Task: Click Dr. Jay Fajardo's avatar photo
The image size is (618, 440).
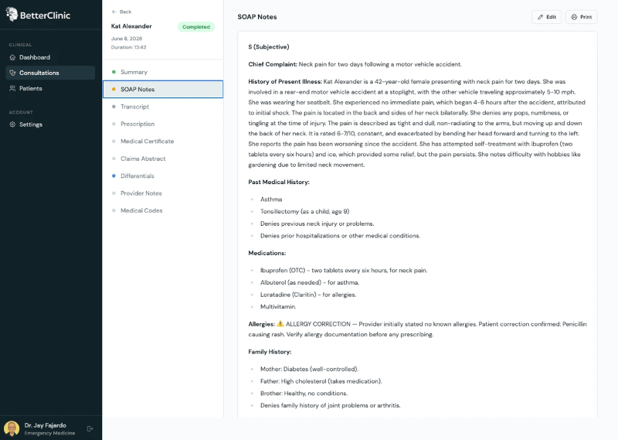Action: (x=12, y=428)
